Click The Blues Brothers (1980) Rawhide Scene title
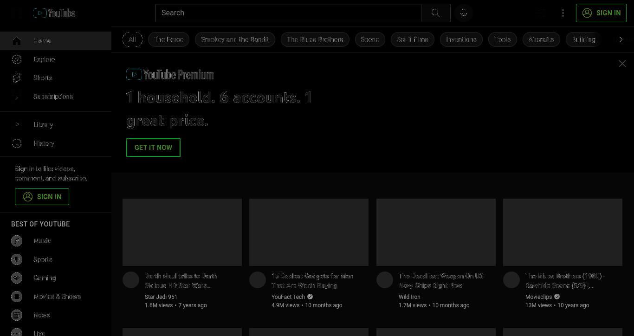Image resolution: width=634 pixels, height=336 pixels. point(565,281)
